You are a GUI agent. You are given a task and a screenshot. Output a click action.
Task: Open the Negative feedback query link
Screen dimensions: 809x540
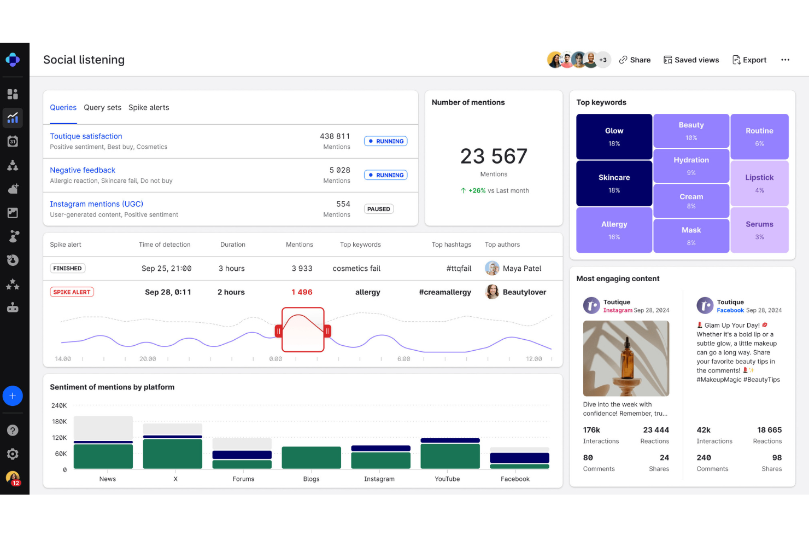click(83, 170)
